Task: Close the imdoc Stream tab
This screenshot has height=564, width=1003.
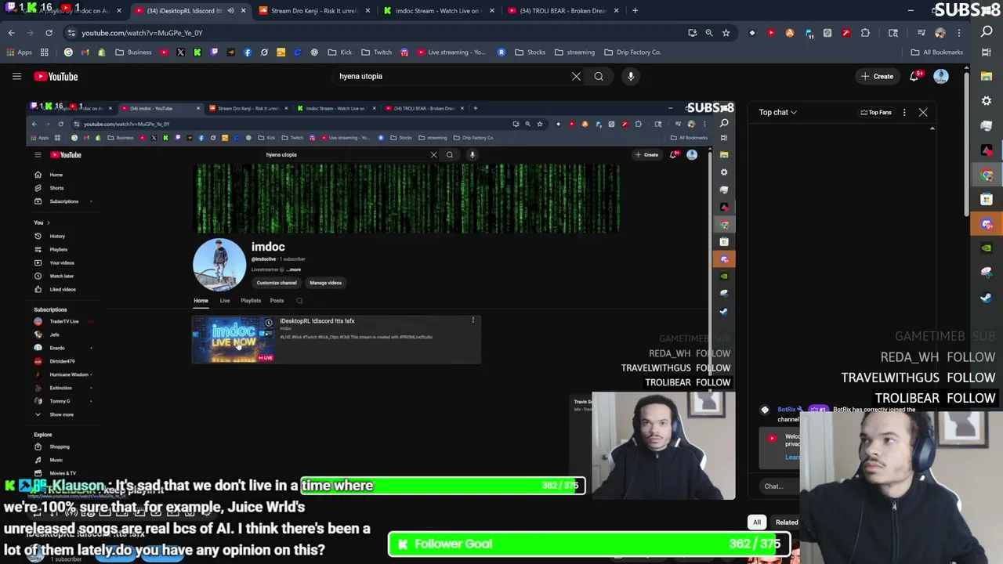Action: (494, 11)
